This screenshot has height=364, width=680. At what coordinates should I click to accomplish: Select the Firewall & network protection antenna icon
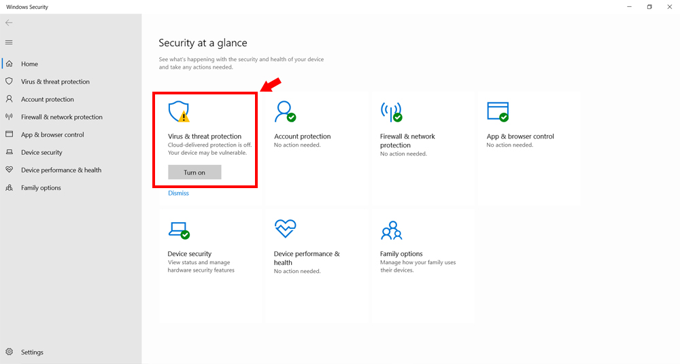(391, 112)
